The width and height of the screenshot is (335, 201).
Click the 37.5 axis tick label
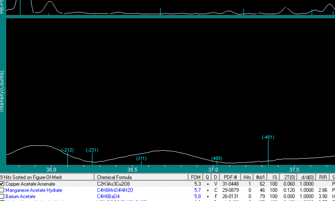click(x=294, y=170)
